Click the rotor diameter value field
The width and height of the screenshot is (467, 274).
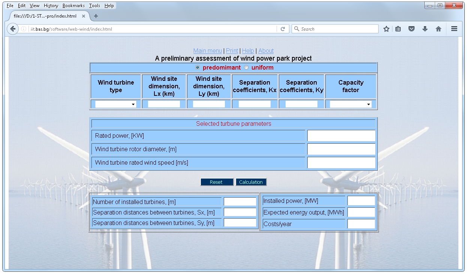(341, 149)
